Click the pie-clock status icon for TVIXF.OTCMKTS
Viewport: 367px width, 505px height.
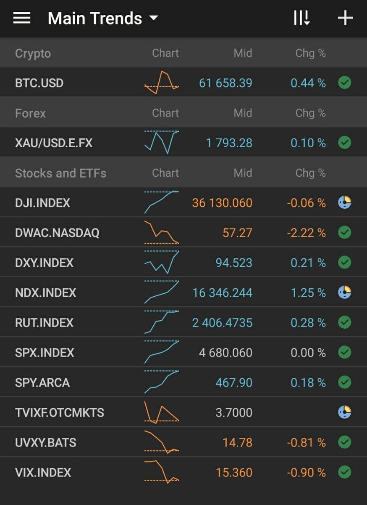coord(345,412)
